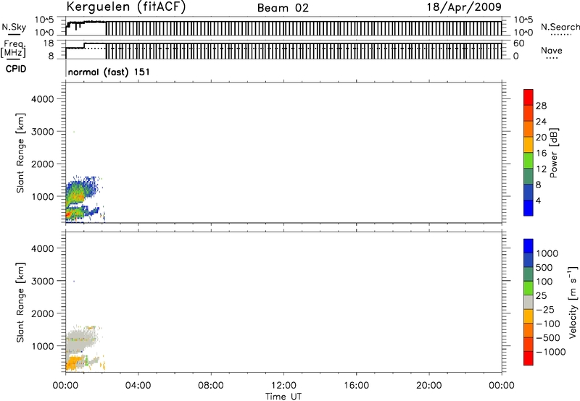Click the 'Beam 02' label
Image resolution: width=580 pixels, height=401 pixels.
tap(283, 8)
